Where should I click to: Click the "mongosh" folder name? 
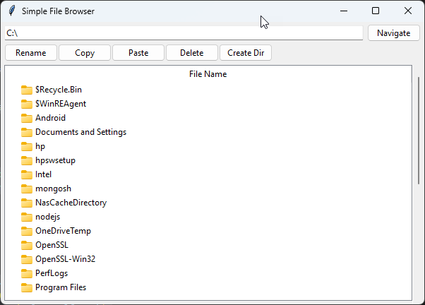53,189
